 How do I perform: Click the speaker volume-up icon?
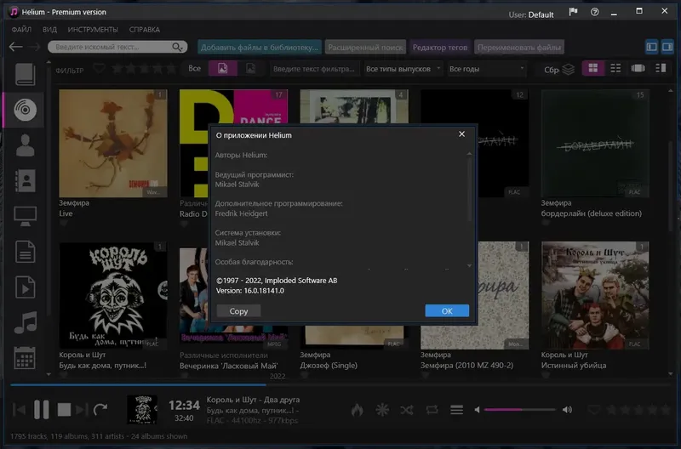coord(567,410)
